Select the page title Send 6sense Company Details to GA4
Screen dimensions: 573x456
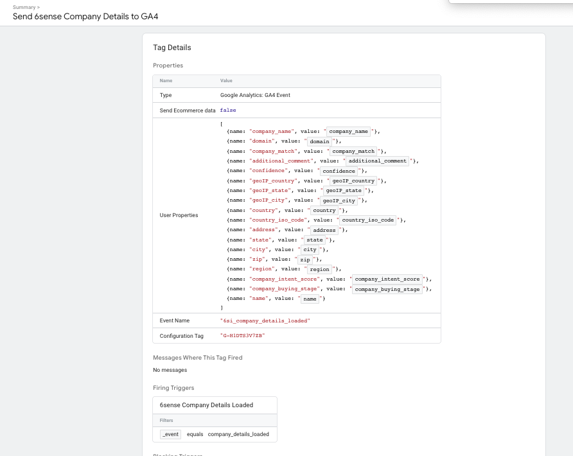(x=85, y=17)
